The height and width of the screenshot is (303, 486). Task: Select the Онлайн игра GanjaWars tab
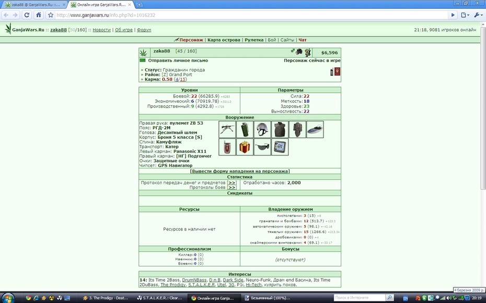click(102, 5)
